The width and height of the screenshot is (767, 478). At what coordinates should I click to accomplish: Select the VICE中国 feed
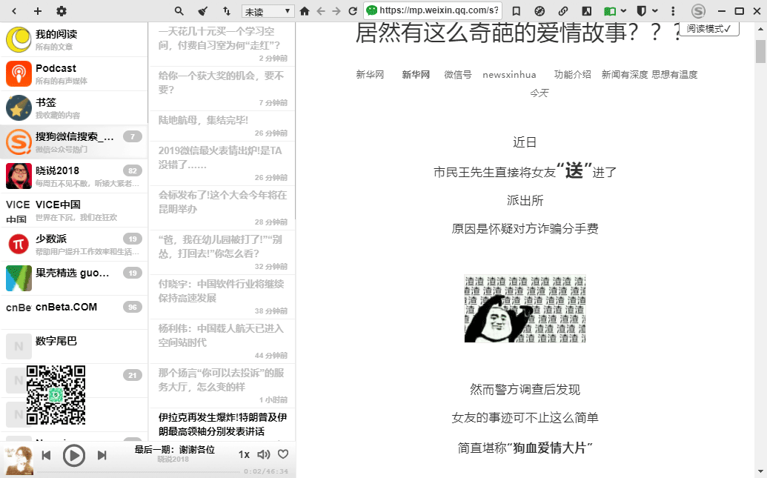tap(74, 210)
